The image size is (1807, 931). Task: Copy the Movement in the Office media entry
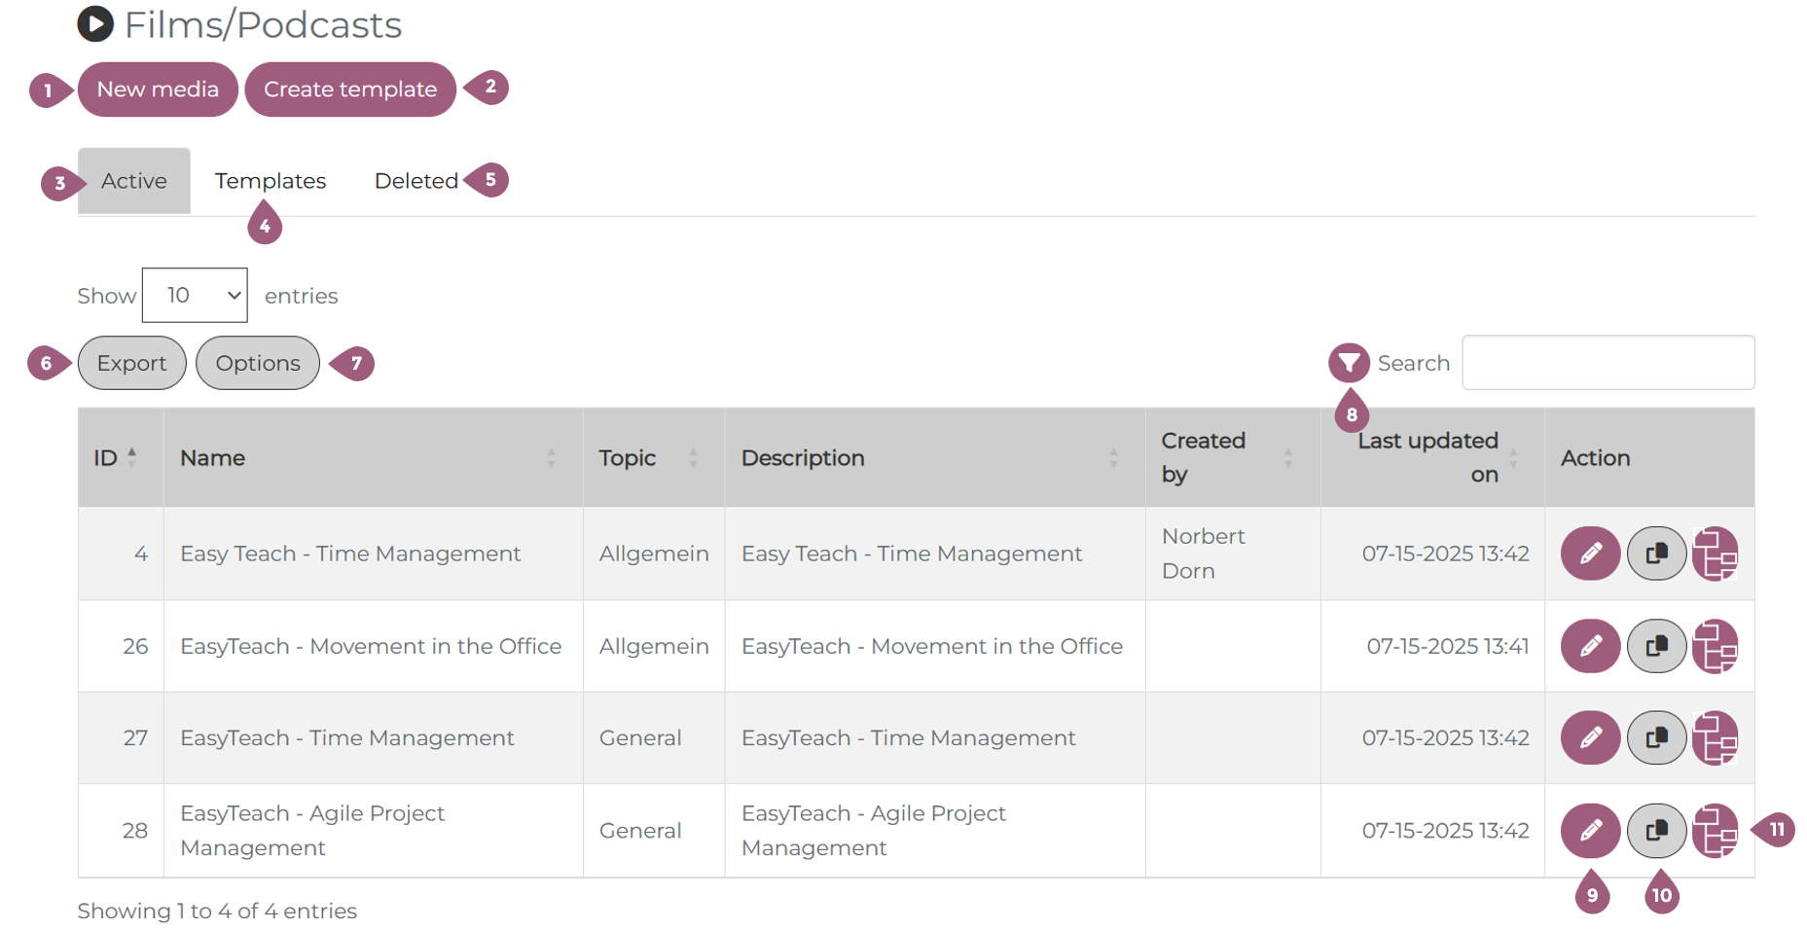click(x=1656, y=646)
